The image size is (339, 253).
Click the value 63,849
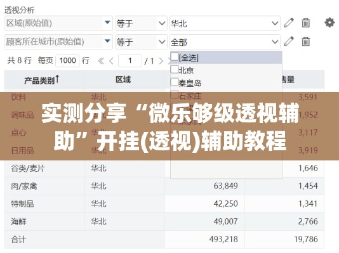pos(226,186)
